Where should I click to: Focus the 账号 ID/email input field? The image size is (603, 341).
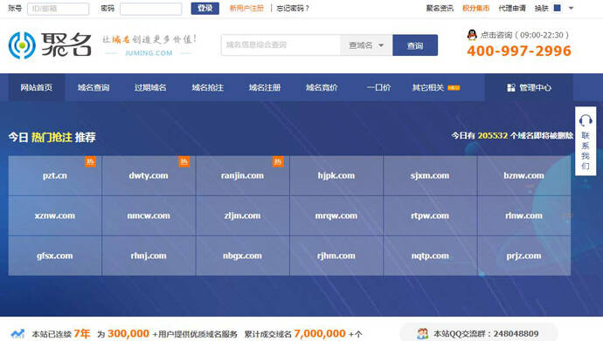coord(58,9)
